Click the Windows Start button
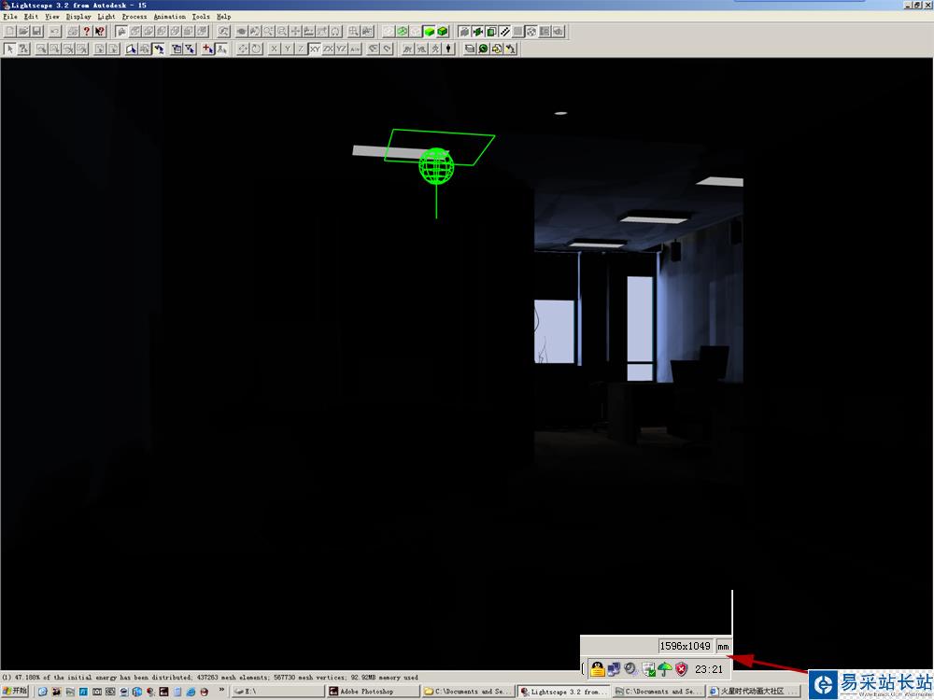This screenshot has height=700, width=934. point(15,691)
